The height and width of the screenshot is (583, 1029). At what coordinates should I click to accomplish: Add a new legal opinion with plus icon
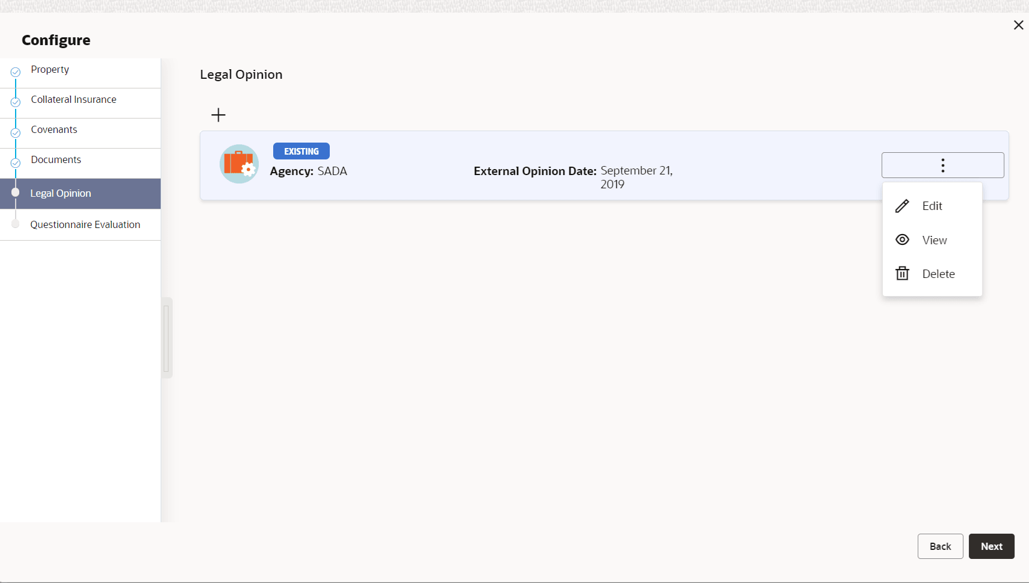pyautogui.click(x=218, y=115)
